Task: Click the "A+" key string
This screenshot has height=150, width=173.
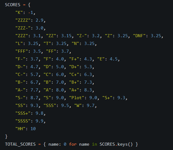Action: point(74,90)
